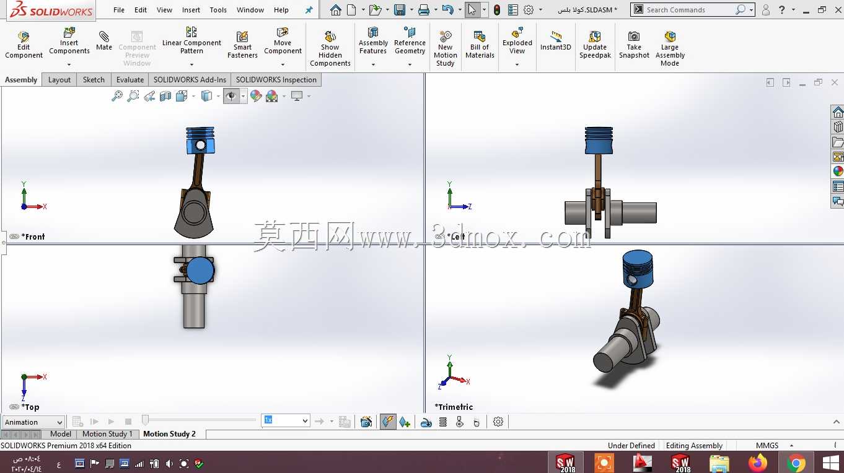
Task: Switch to the Sketch tab
Action: (x=94, y=80)
